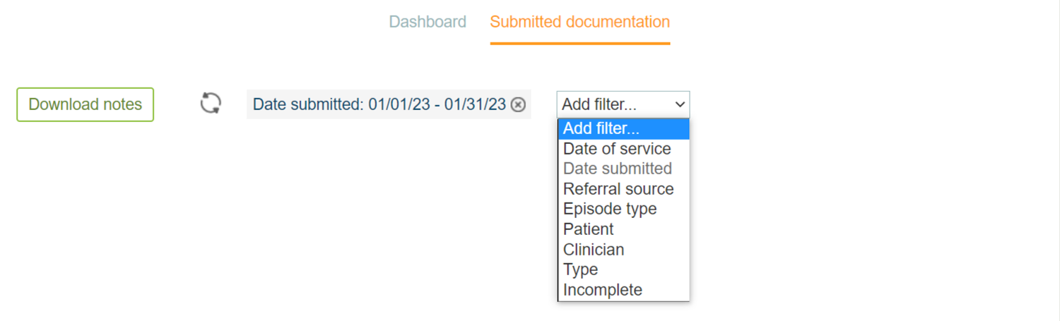Switch to the Dashboard tab

coord(428,22)
